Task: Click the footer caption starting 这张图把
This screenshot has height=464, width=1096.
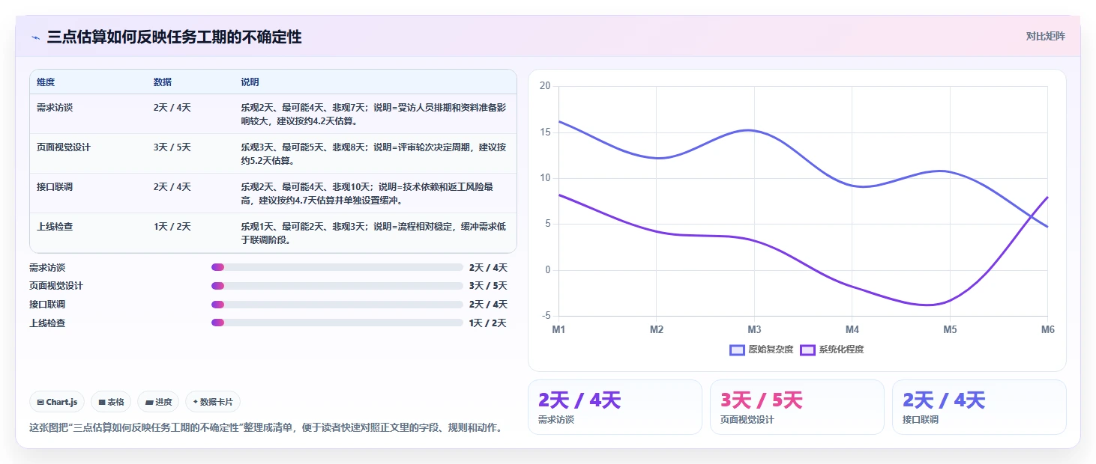Action: pyautogui.click(x=265, y=428)
